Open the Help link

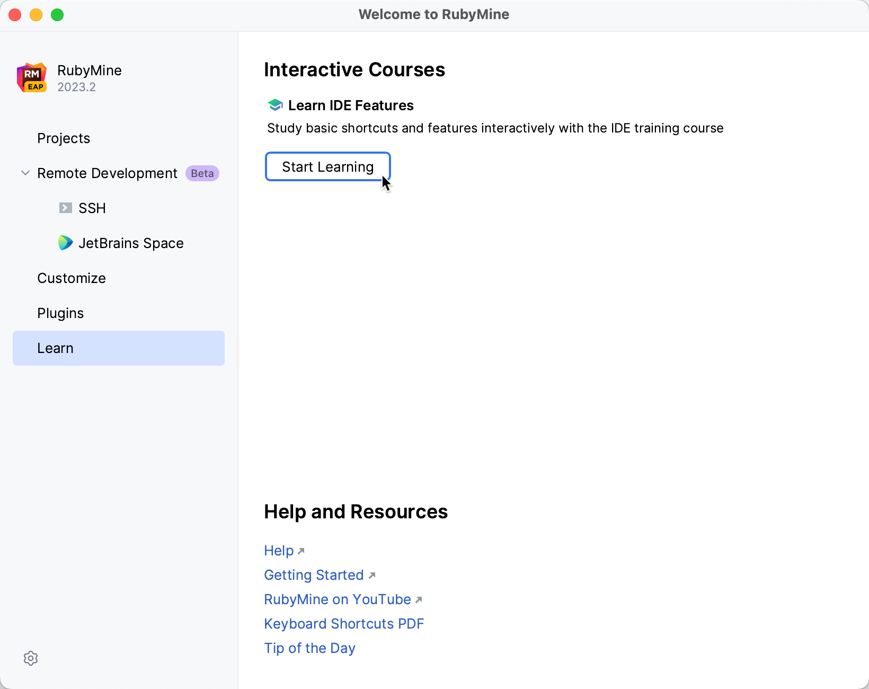pos(279,551)
